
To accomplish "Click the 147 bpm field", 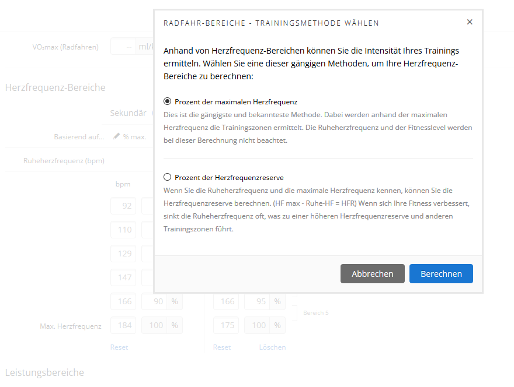I will (x=124, y=277).
